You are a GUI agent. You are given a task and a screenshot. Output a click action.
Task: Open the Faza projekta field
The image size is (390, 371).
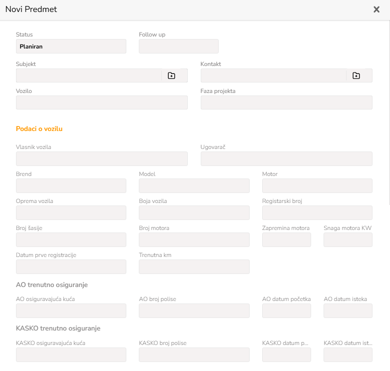(287, 102)
